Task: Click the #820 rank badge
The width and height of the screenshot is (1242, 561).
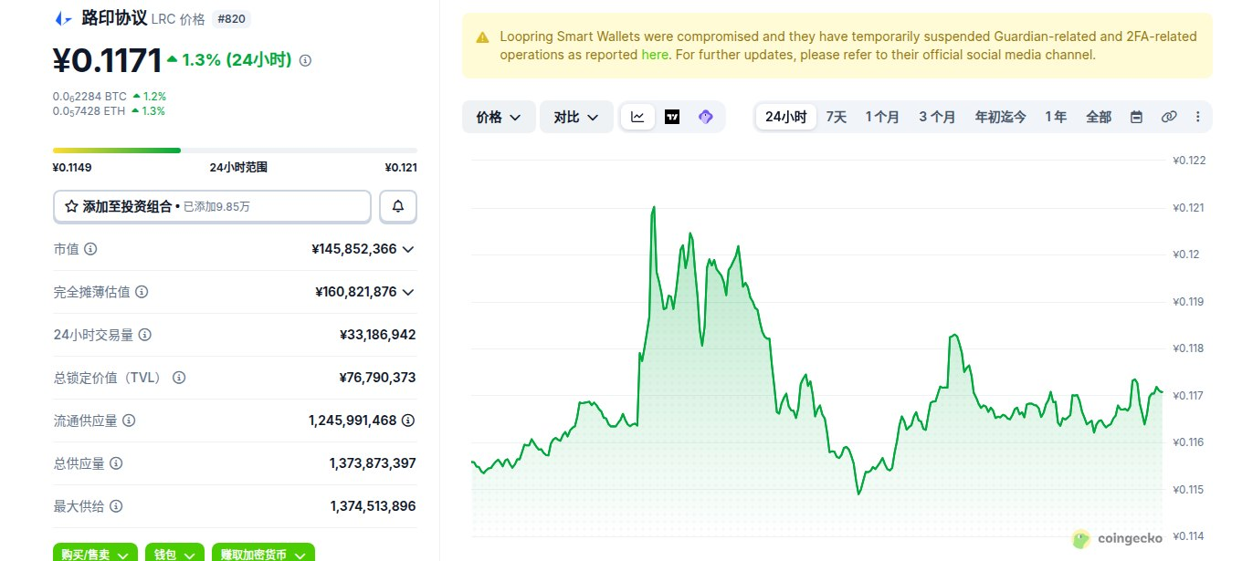Action: [x=233, y=19]
